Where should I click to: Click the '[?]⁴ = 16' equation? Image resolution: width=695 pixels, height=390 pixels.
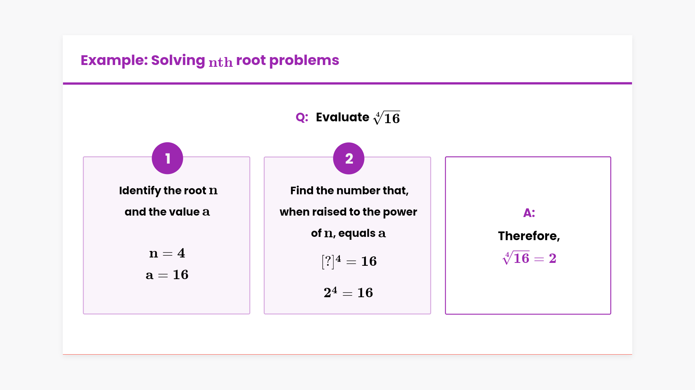click(x=349, y=261)
